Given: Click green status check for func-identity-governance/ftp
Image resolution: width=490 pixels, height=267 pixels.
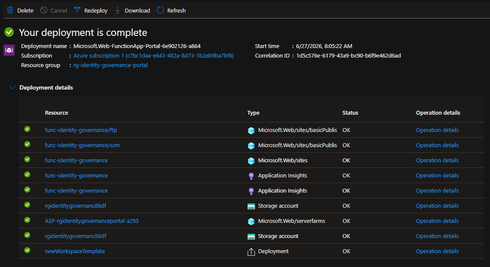Looking at the screenshot, I should [x=28, y=129].
